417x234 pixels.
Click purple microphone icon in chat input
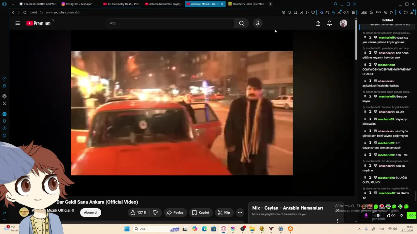pyautogui.click(x=366, y=215)
